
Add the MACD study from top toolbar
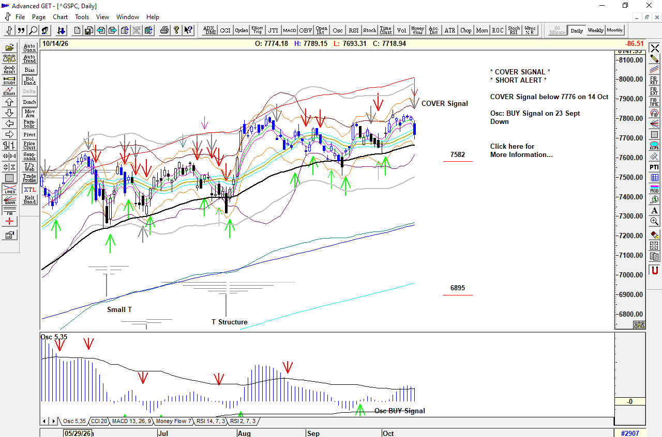(x=290, y=30)
